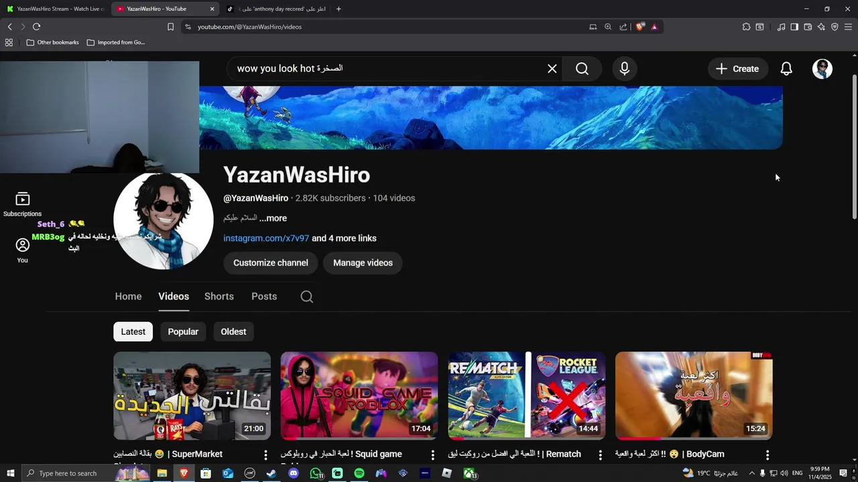Screen dimensions: 858x482
Task: Open taskbar volume speaker control
Action: (784, 473)
